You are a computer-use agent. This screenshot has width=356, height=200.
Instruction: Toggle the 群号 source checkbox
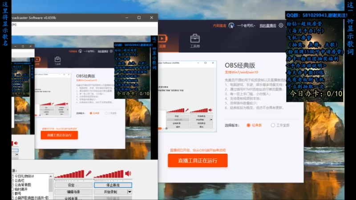pos(12,193)
